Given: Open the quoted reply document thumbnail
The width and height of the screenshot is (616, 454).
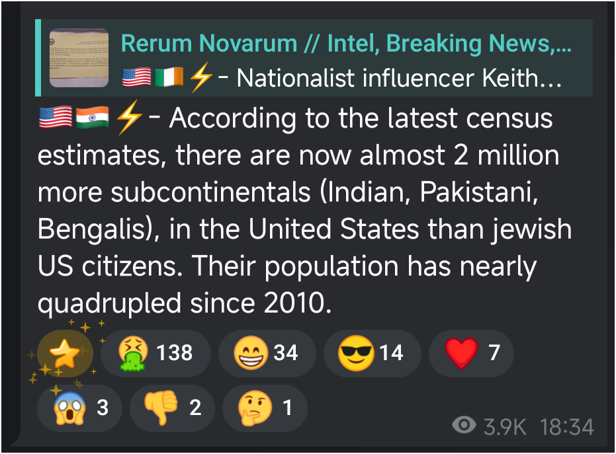Looking at the screenshot, I should [x=79, y=57].
